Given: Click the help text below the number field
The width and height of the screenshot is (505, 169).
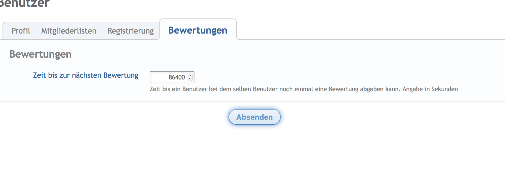Looking at the screenshot, I should pyautogui.click(x=303, y=89).
